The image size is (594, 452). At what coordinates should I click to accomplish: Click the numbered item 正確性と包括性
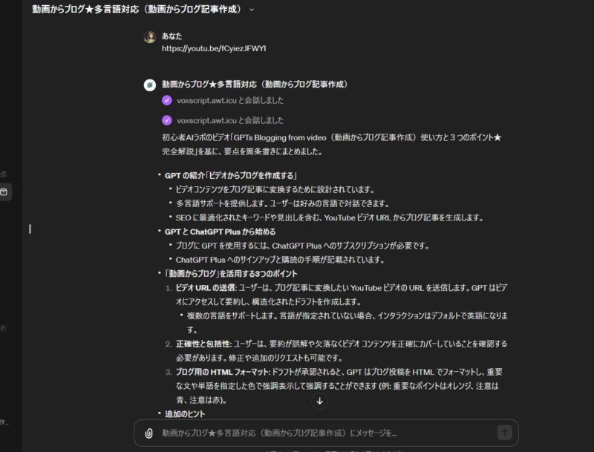point(342,351)
